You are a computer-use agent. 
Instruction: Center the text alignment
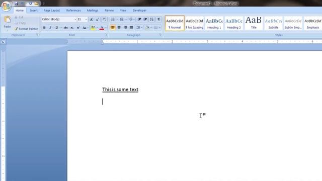pyautogui.click(x=119, y=28)
